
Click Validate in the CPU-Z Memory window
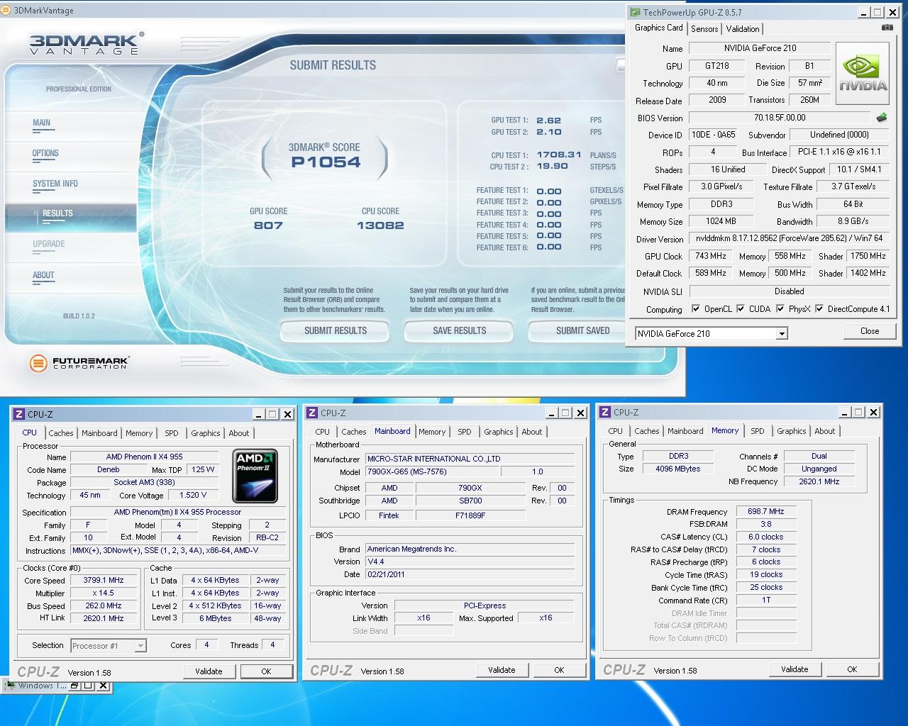tap(794, 669)
